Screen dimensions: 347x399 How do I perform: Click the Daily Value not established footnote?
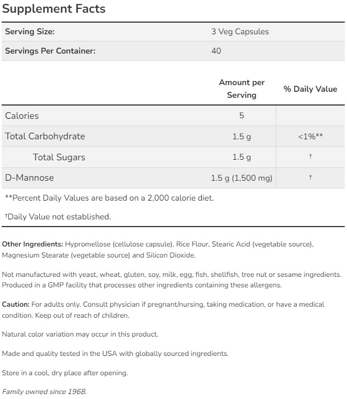[x=58, y=217]
